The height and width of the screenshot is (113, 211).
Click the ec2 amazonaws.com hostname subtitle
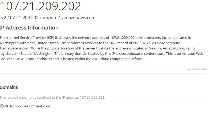point(48,18)
